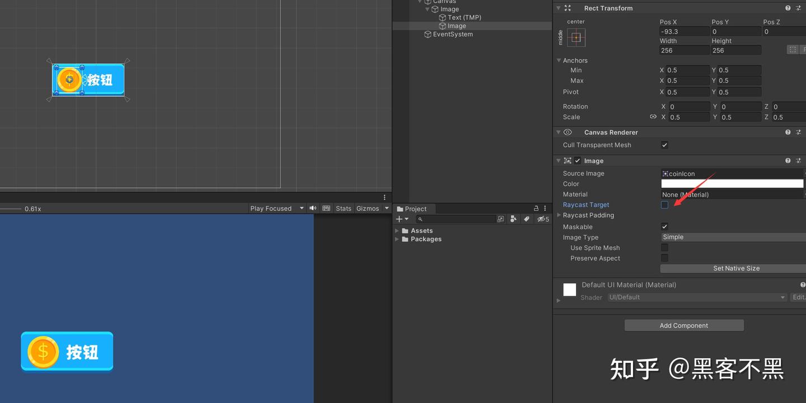
Task: Open the Image Type Simple dropdown
Action: (728, 236)
